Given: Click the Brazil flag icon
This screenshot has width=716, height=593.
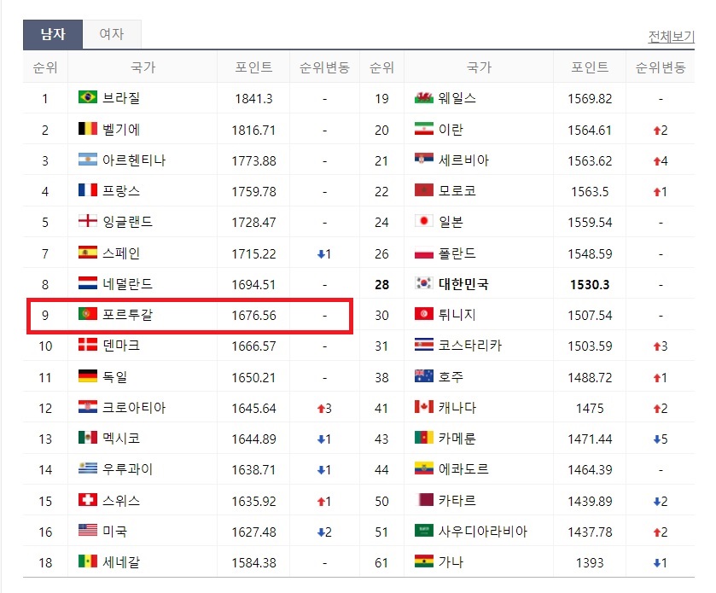Looking at the screenshot, I should 88,97.
